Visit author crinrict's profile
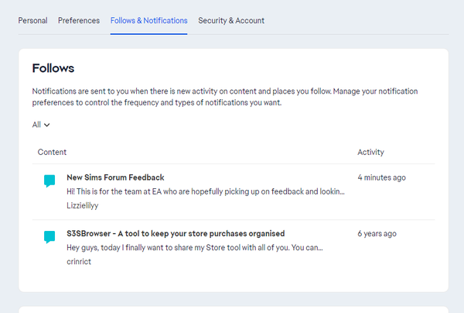The width and height of the screenshot is (464, 313). [80, 262]
